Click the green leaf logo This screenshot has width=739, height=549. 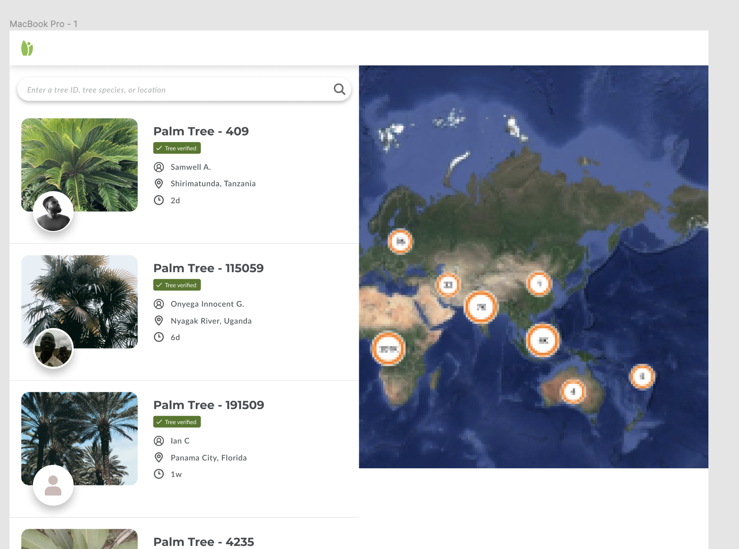(x=27, y=48)
